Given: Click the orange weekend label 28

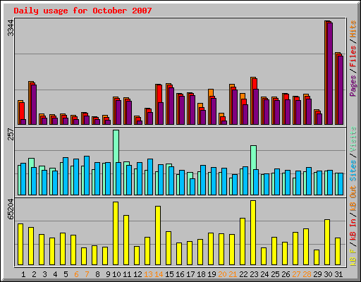Looking at the screenshot, I should (x=307, y=274).
